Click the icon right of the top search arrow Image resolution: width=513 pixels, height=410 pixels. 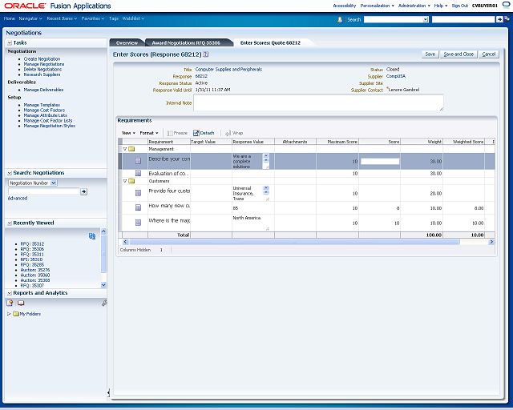(x=507, y=19)
